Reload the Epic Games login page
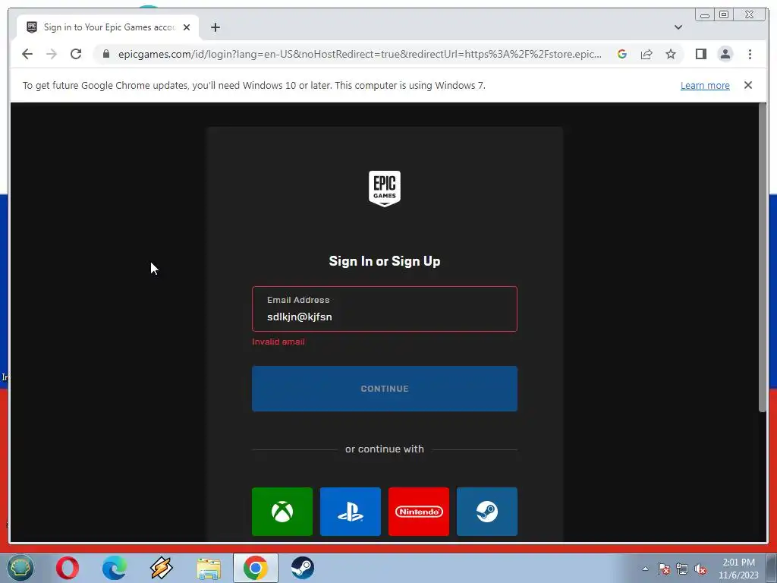777x583 pixels. pos(76,54)
